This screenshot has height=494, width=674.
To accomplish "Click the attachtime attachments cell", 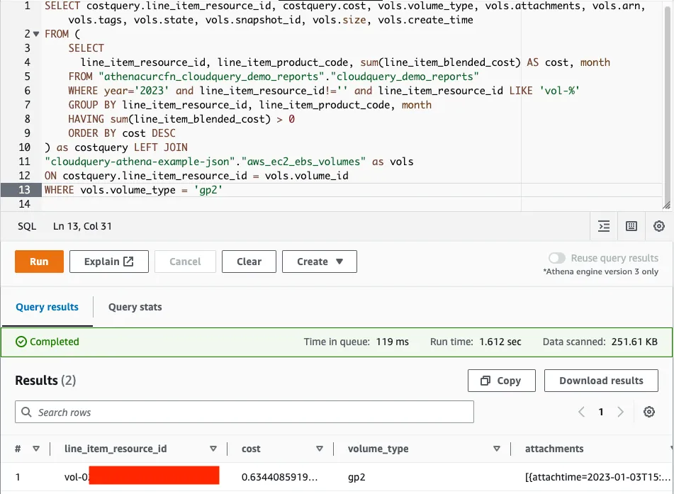I will coord(597,477).
